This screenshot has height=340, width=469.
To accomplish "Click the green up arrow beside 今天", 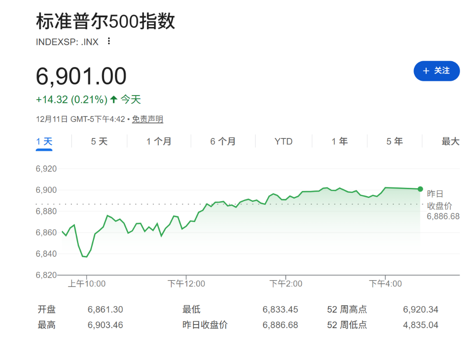I will [114, 99].
